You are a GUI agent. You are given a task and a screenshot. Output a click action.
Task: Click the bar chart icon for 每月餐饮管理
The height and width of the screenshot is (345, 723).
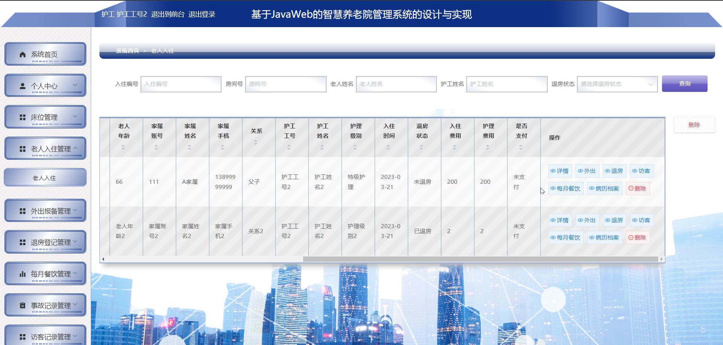click(23, 274)
